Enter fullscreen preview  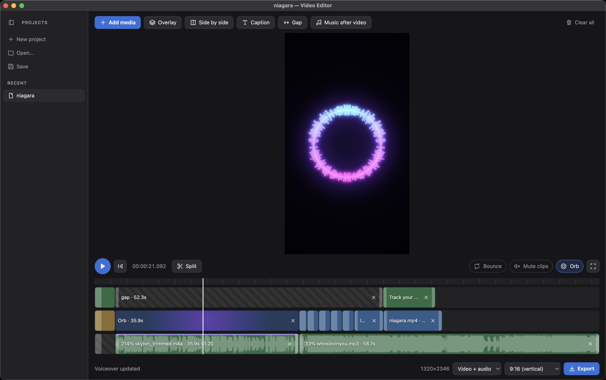coord(593,266)
